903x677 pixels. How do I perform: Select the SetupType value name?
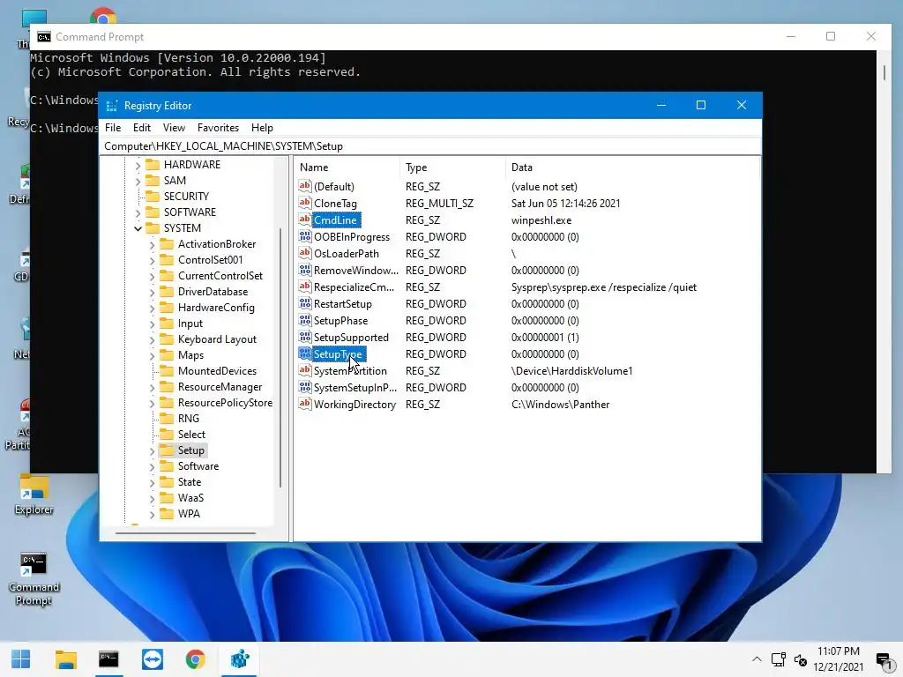click(x=339, y=354)
